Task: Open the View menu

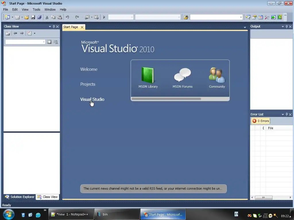Action: (x=25, y=9)
